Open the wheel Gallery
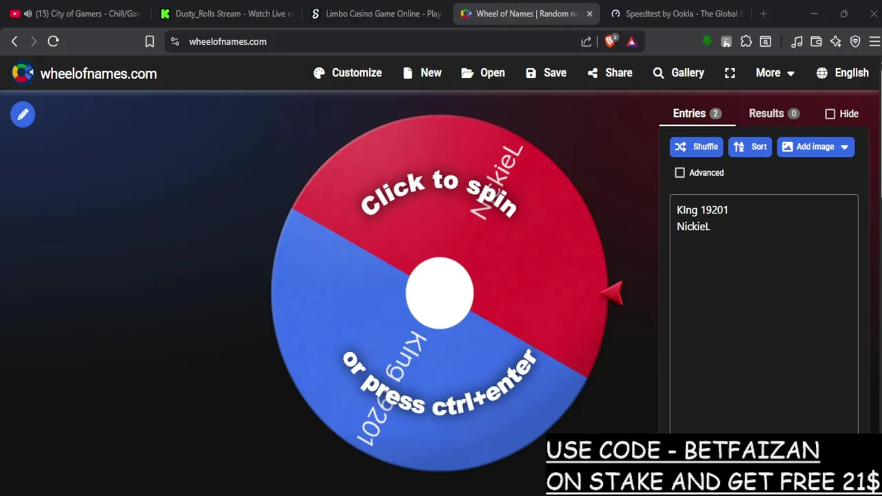882x496 pixels. pyautogui.click(x=678, y=73)
